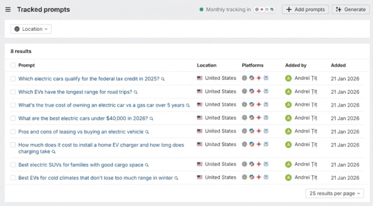Click the magnifier after the cold climates prompt
The image size is (373, 206).
[x=176, y=178]
